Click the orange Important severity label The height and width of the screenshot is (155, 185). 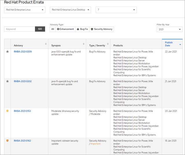tap(95, 144)
